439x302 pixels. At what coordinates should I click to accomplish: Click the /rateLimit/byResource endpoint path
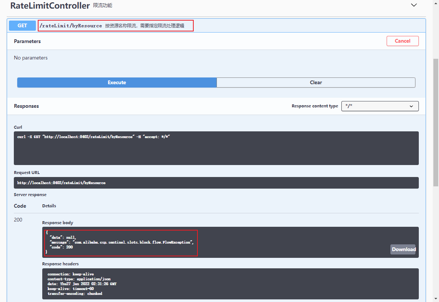(x=71, y=25)
